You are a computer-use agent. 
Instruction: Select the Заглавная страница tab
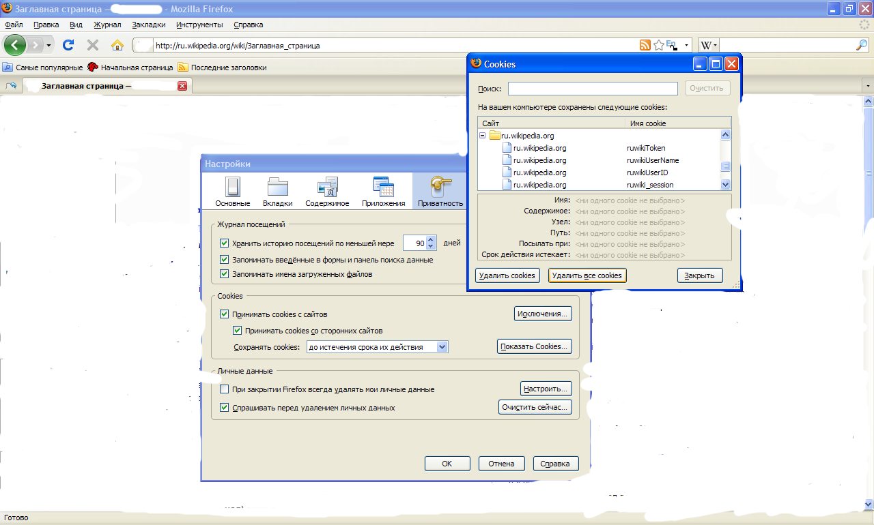point(107,87)
